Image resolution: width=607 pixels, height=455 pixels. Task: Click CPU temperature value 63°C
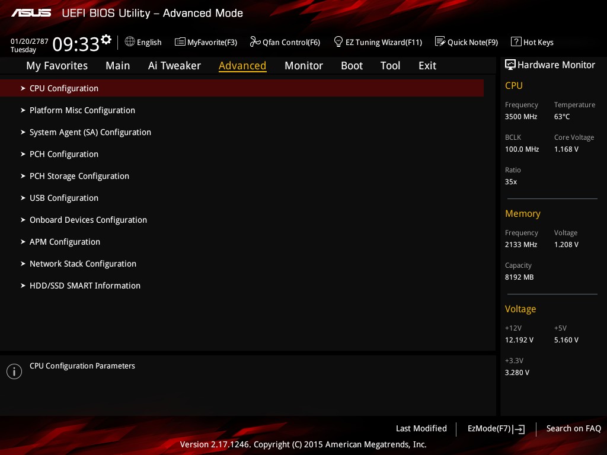pyautogui.click(x=562, y=117)
